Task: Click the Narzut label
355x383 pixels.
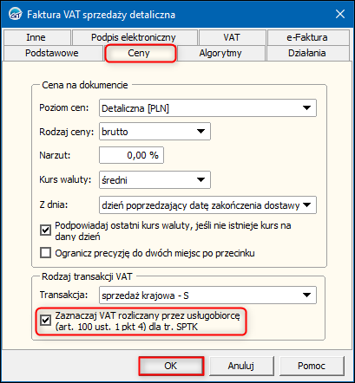Action: coord(55,155)
